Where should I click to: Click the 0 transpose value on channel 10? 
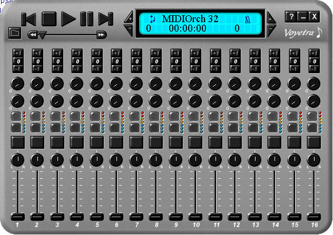tap(195, 61)
